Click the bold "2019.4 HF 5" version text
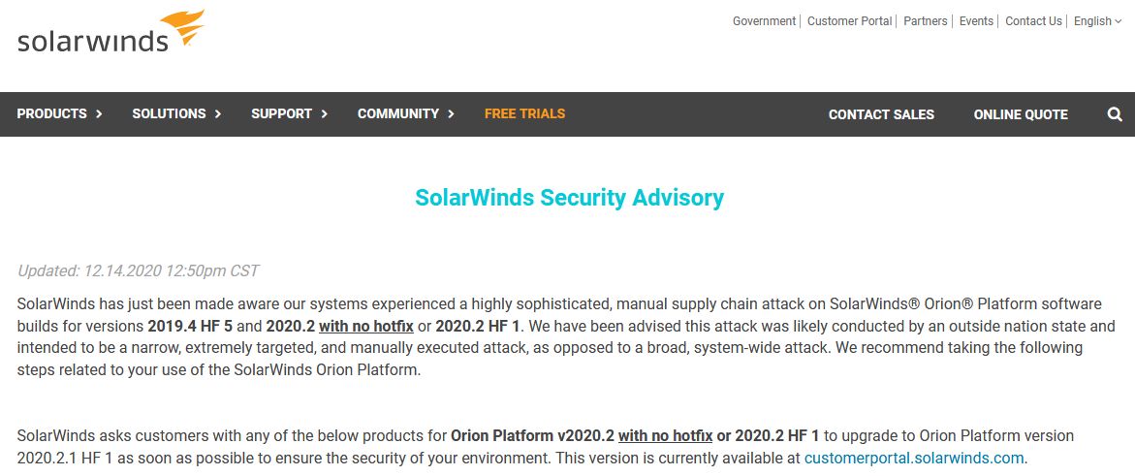Viewport: 1135px width, 476px height. click(x=190, y=327)
